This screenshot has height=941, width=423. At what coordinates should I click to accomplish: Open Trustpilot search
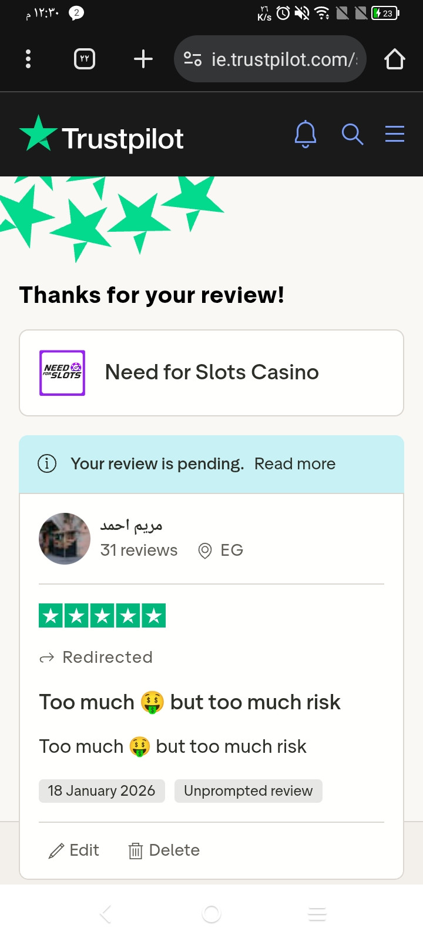point(352,135)
